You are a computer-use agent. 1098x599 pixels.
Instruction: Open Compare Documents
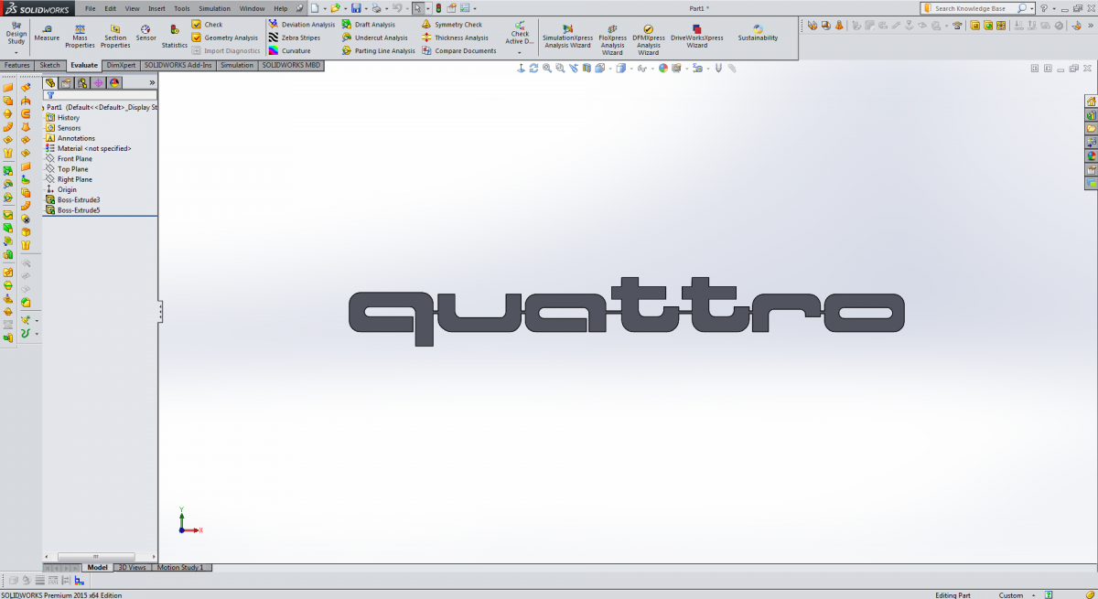coord(459,51)
